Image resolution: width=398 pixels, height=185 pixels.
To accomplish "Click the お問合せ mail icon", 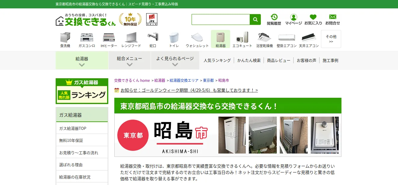I will tap(332, 19).
